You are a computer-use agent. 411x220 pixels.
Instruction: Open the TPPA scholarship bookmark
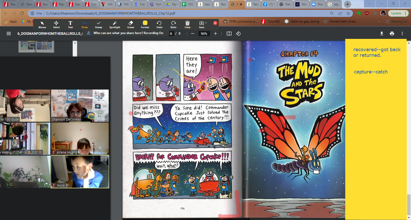(240, 21)
